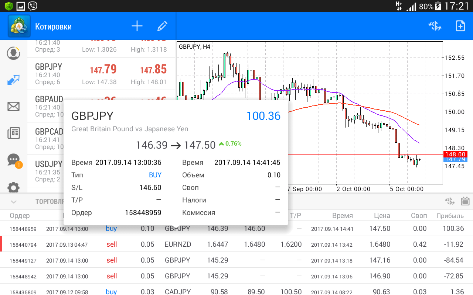Select the GBPJPY quote row

(x=101, y=74)
